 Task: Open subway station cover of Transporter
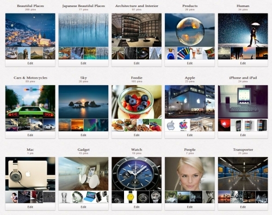click(243, 174)
